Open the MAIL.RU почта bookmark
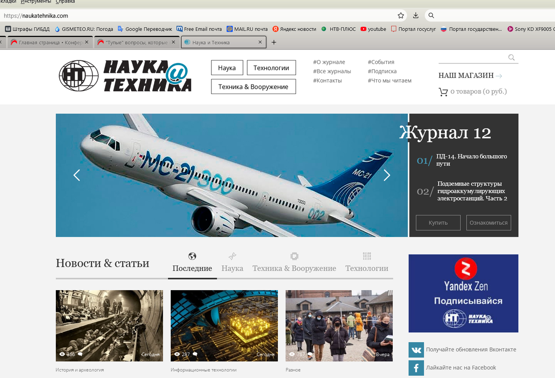The height and width of the screenshot is (378, 555). tap(247, 29)
